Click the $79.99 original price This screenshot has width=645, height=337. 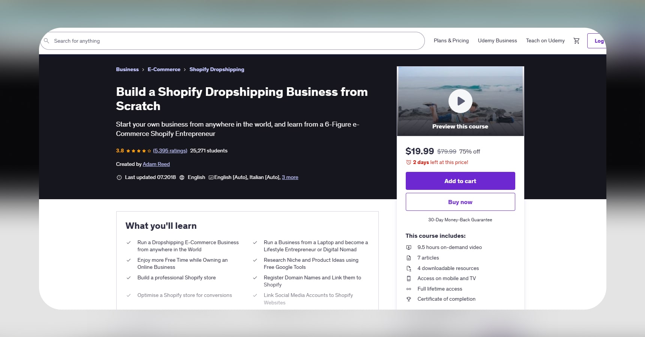(447, 152)
